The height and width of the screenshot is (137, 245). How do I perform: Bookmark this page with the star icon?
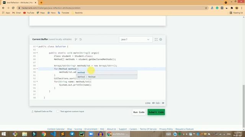click(206, 8)
